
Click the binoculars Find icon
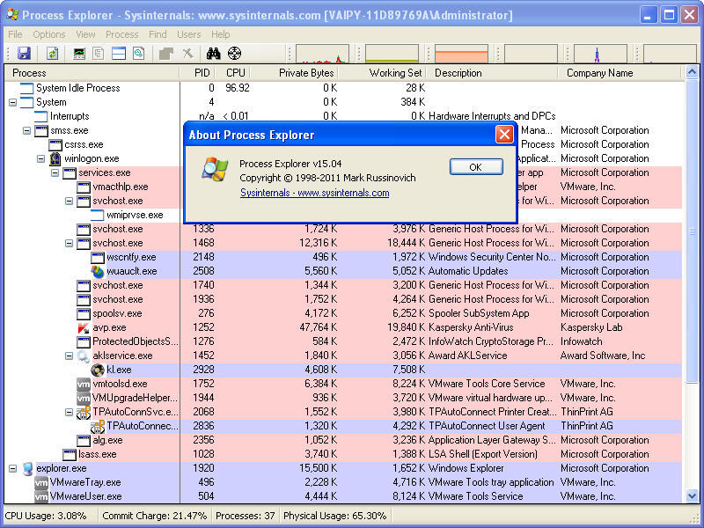[x=213, y=54]
